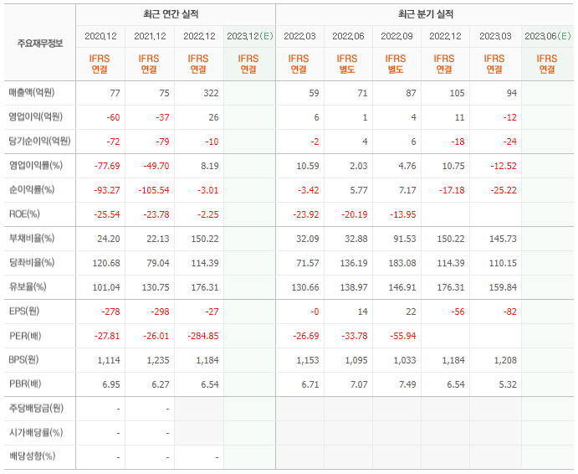Select the -60 operating profit value
Viewport: 578px width, 474px height.
[113, 117]
